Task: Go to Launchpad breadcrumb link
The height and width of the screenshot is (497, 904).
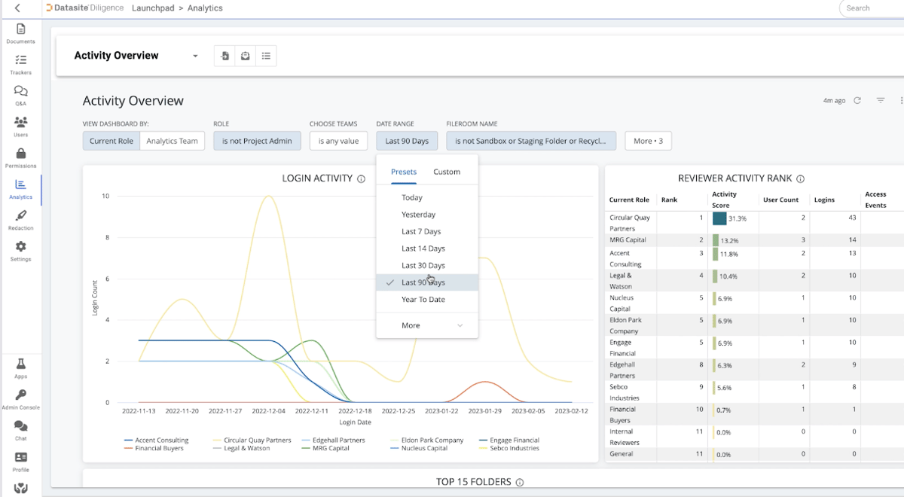Action: (x=153, y=8)
